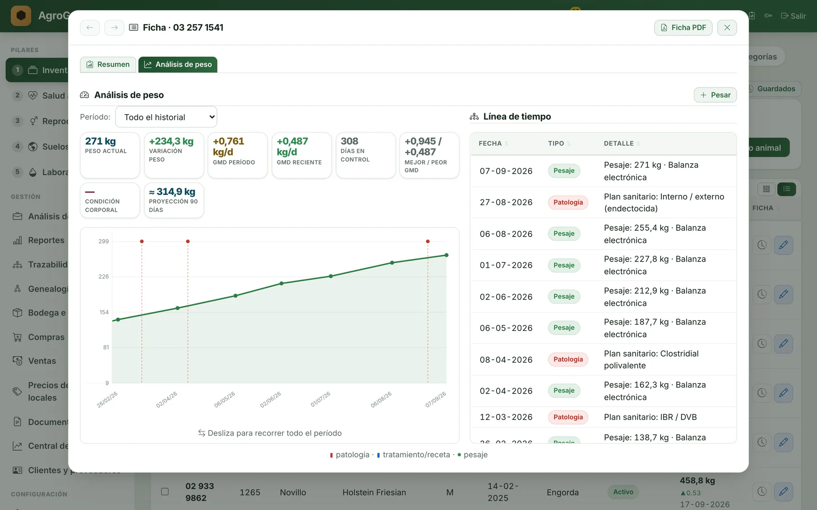Click the Compras cart icon in the sidebar

pos(18,337)
